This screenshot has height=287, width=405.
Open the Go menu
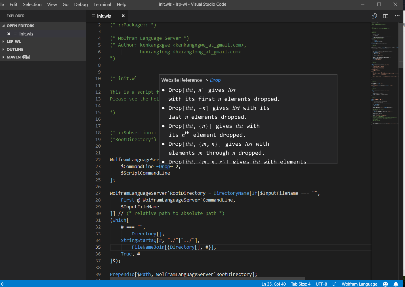[66, 4]
